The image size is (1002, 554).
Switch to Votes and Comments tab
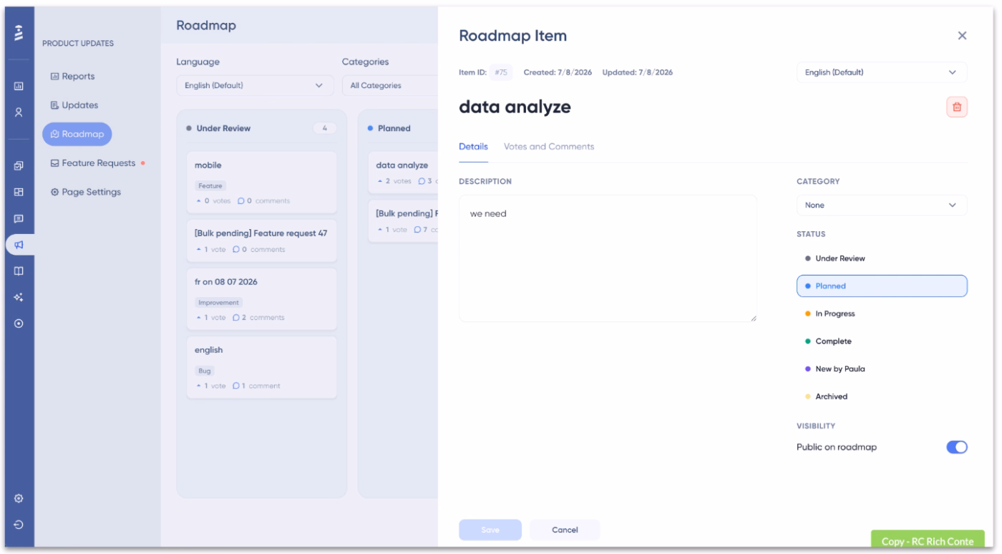[x=549, y=146]
